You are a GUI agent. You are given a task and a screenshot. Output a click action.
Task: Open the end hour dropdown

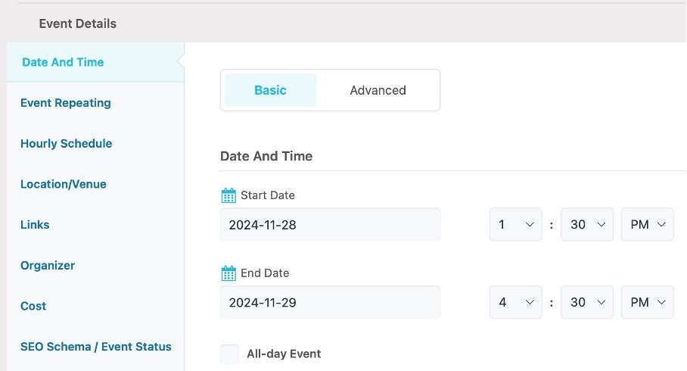pos(516,302)
